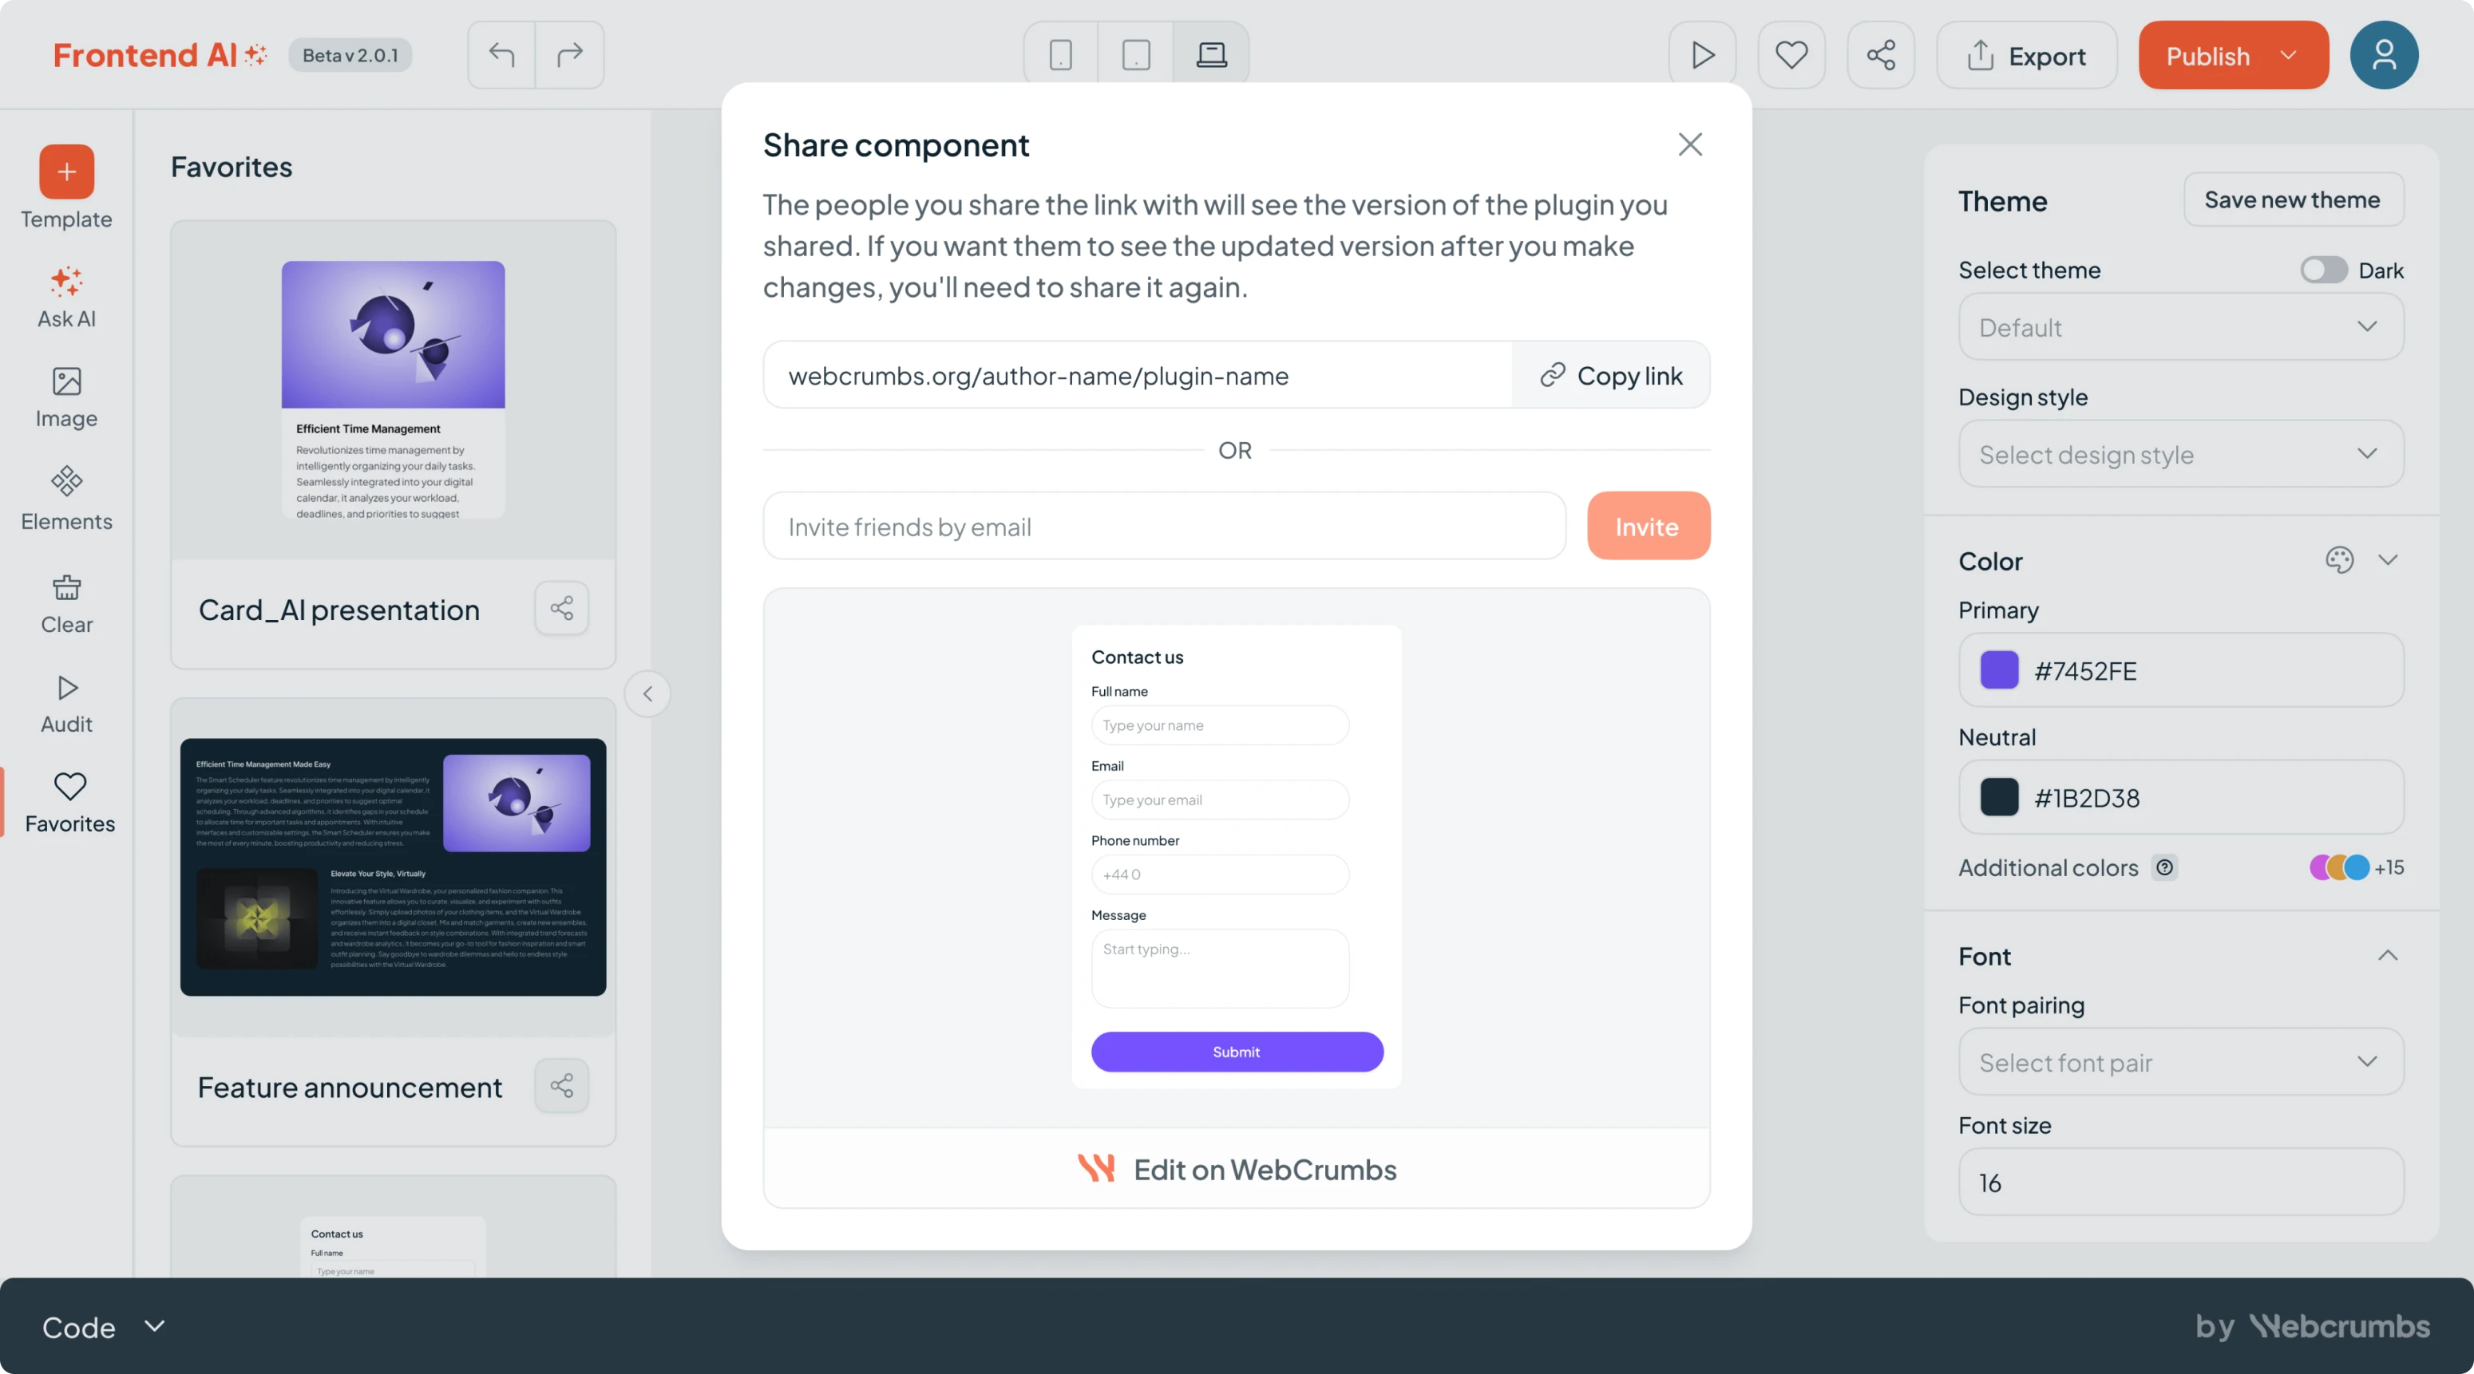2474x1374 pixels.
Task: Save a new theme
Action: coord(2294,199)
